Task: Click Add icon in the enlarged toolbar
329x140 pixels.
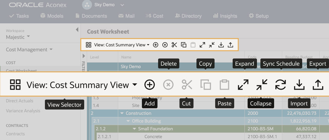Action: 150,85
